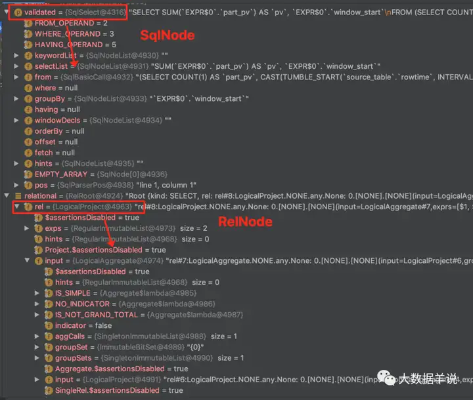Image resolution: width=473 pixels, height=400 pixels.
Task: Select the 'WHERE_OPERAND' variable name
Action: (x=68, y=34)
